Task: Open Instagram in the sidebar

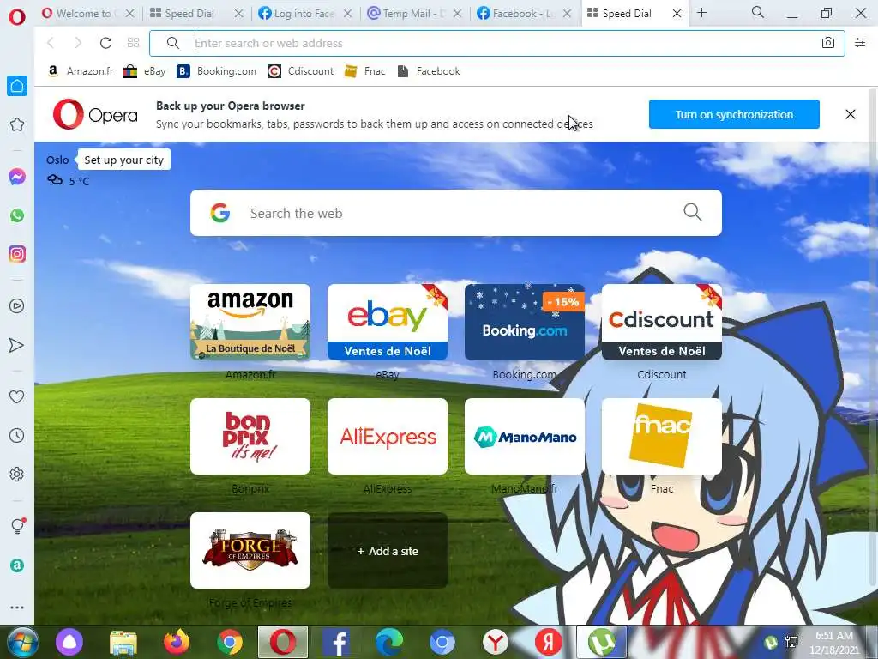Action: [17, 254]
